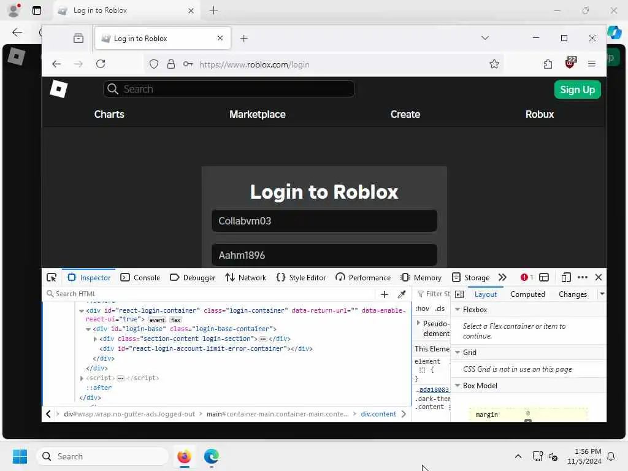Open the Create page
The image size is (628, 471).
405,114
